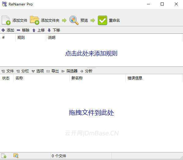Click the 移除 rule button text
183x160 pixels.
[26, 30]
